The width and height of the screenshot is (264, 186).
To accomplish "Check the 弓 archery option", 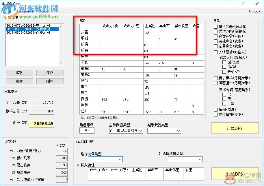I will [224, 94].
